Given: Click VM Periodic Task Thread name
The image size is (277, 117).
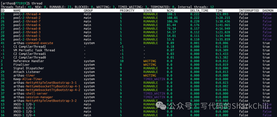Looking at the screenshot, I should (34, 50).
